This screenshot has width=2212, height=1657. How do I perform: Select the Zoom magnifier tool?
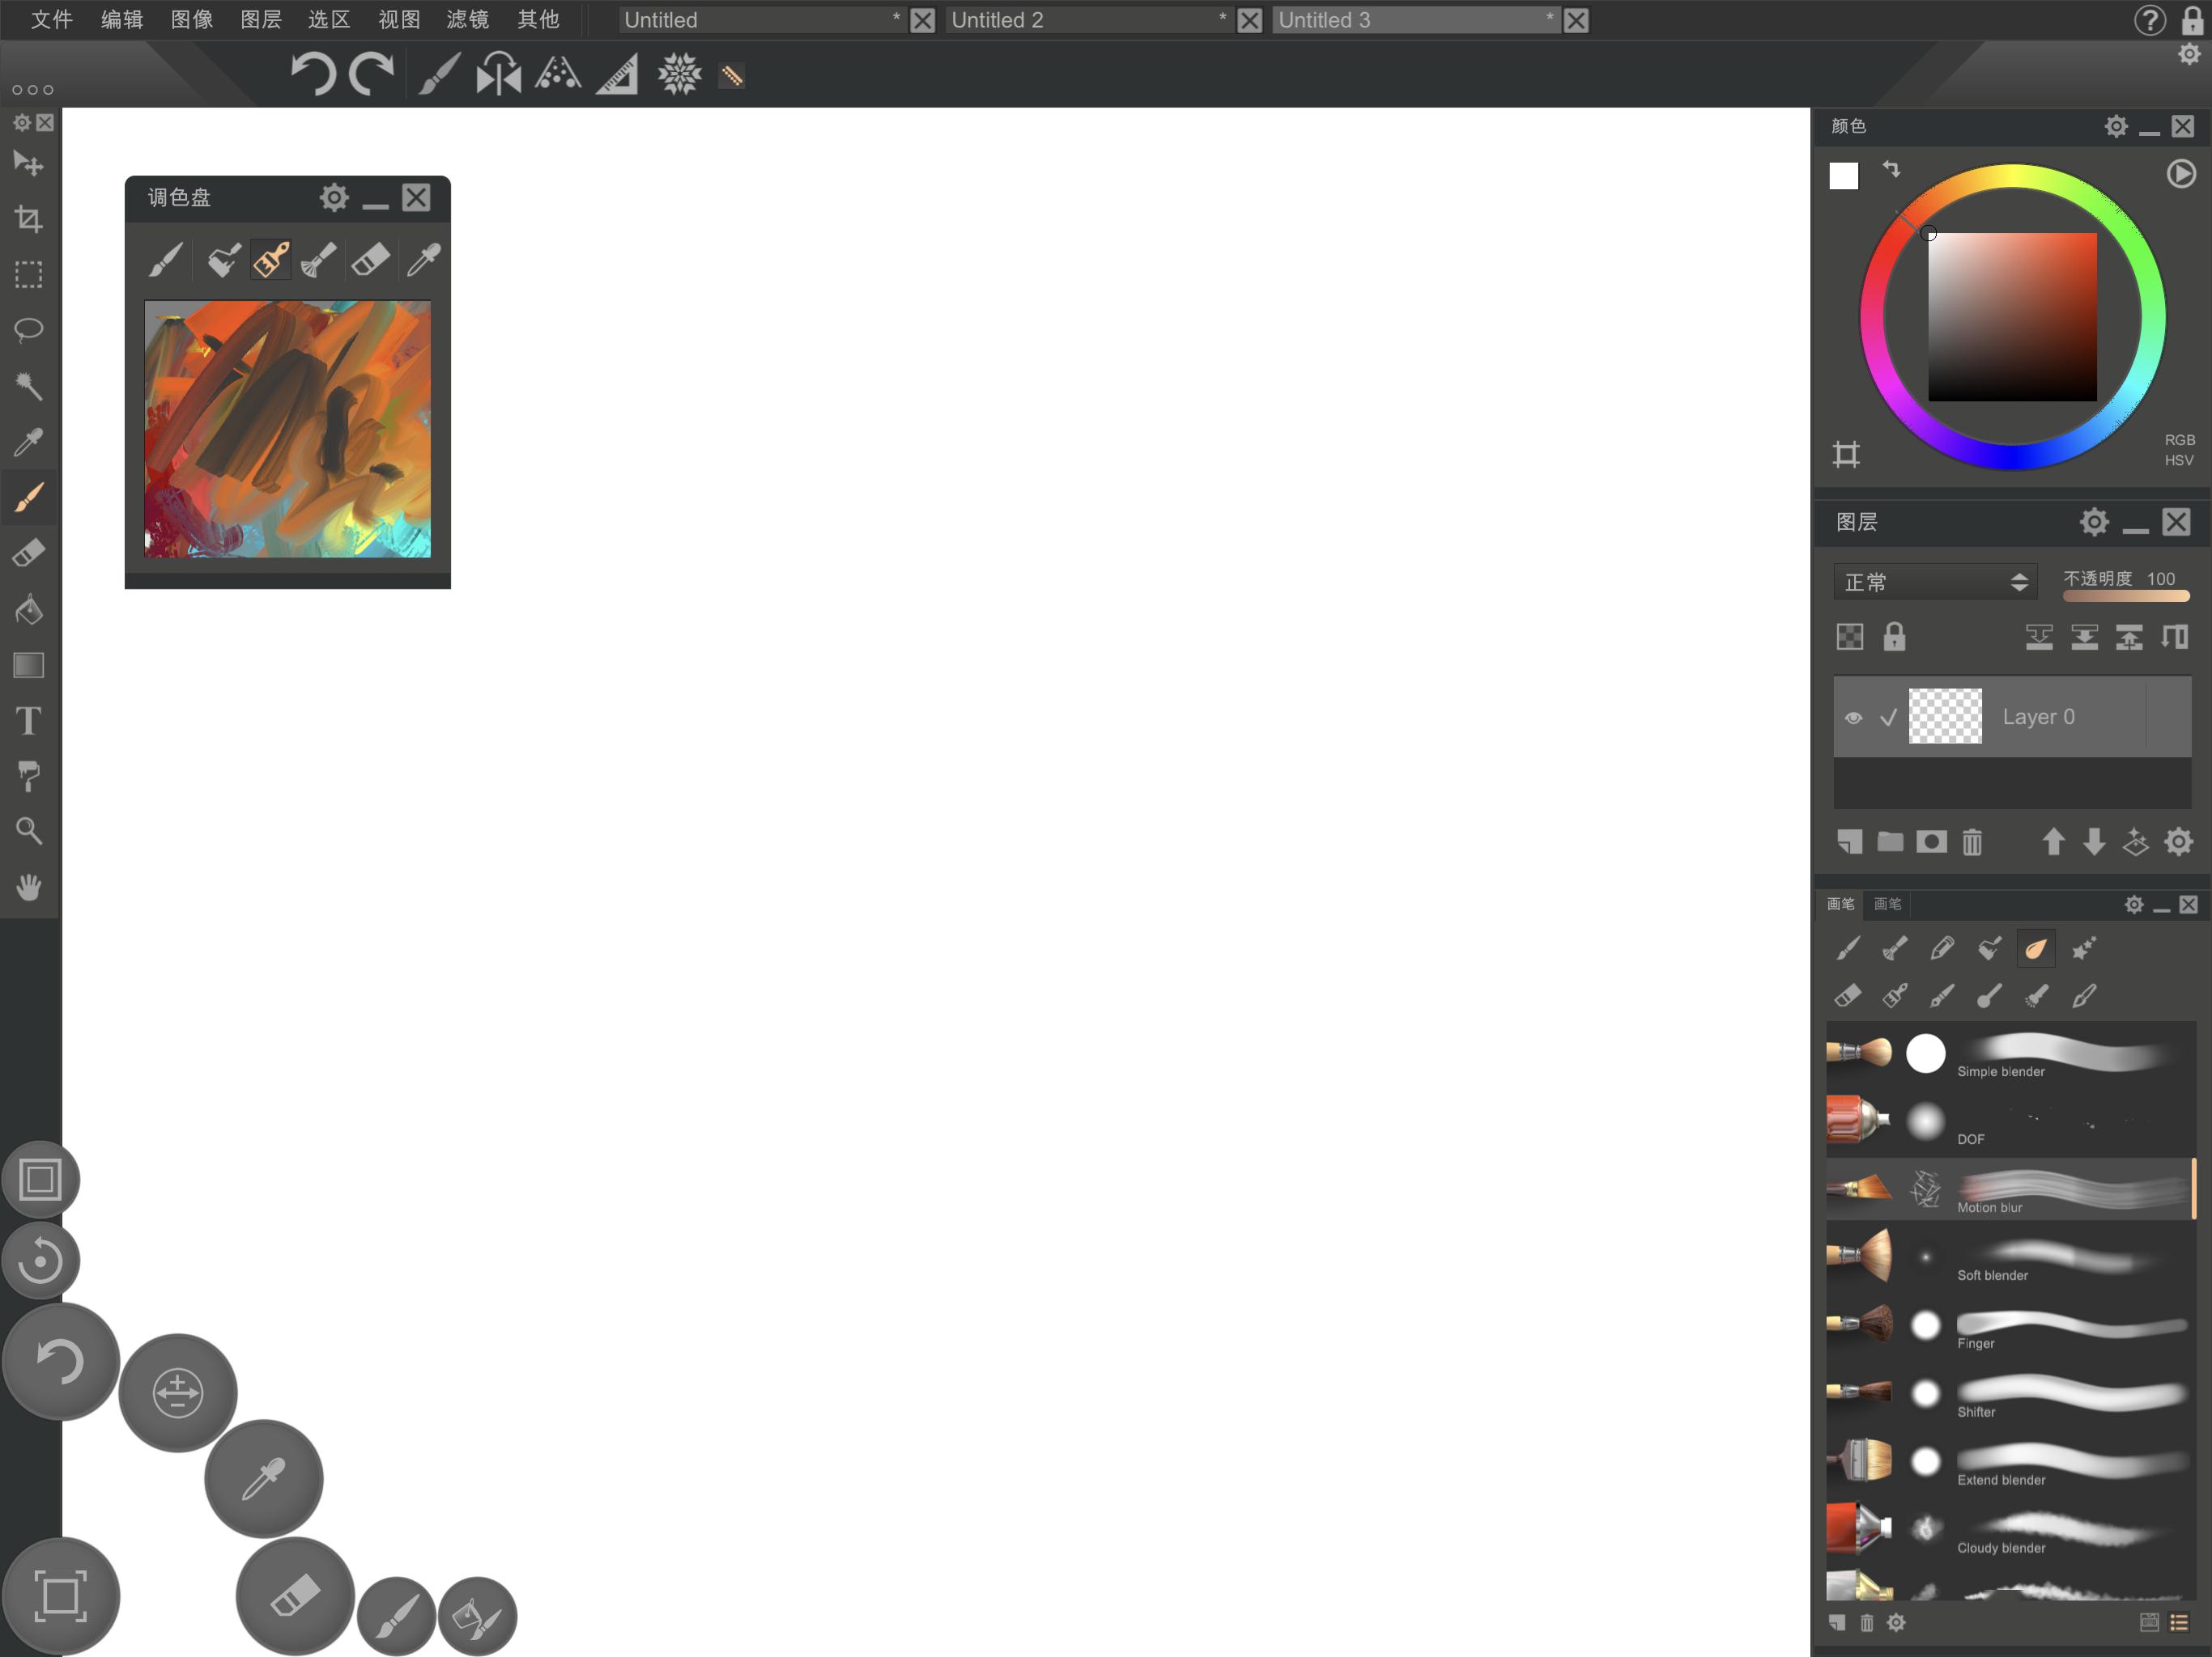click(28, 830)
